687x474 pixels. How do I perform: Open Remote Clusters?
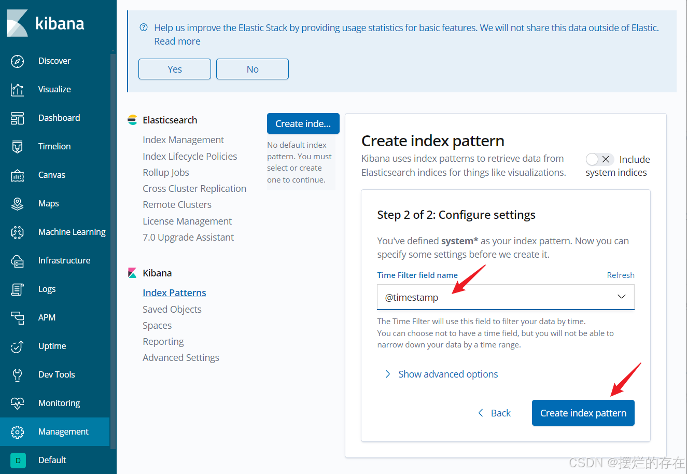(177, 204)
